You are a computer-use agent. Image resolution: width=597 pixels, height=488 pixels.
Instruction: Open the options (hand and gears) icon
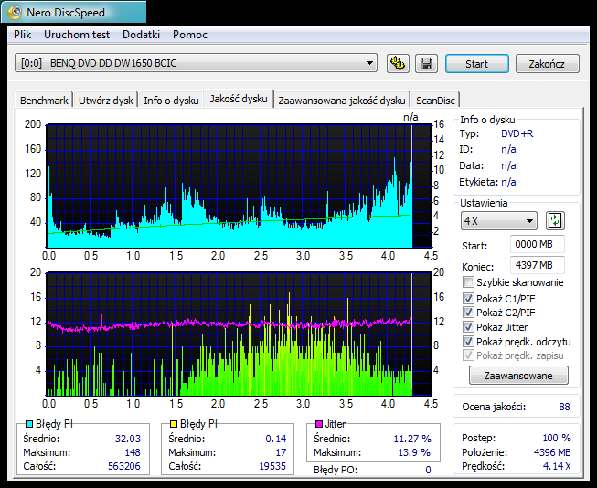pos(398,63)
